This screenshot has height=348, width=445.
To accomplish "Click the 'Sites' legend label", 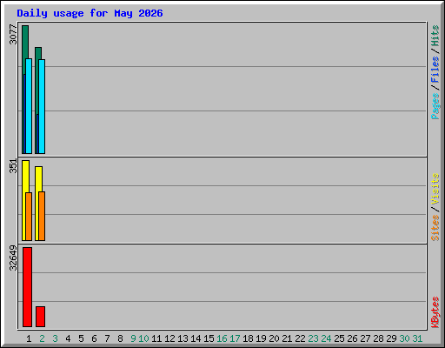I will [435, 228].
